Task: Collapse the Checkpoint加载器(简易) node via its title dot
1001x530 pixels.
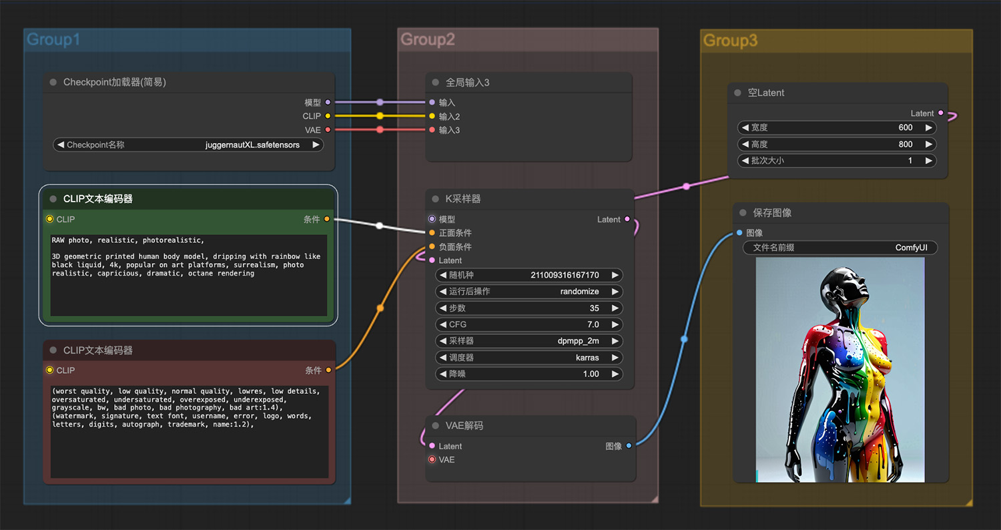Action: 53,83
